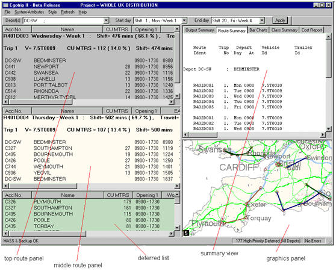Click CU MTRS header in deferred list
This screenshot has width=336, height=271.
click(118, 195)
